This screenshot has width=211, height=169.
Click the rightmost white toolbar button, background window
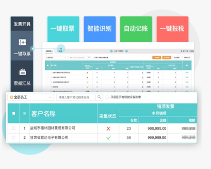pos(187,57)
